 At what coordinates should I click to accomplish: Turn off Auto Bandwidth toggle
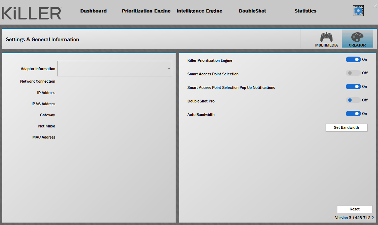click(353, 114)
